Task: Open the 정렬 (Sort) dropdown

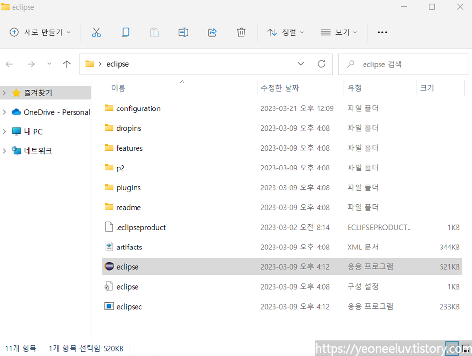Action: coord(285,32)
